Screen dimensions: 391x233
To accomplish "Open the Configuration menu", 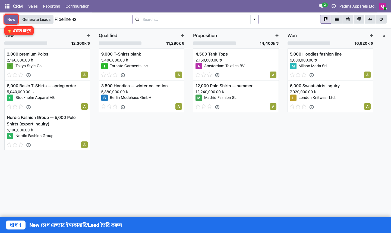I will 77,6.
